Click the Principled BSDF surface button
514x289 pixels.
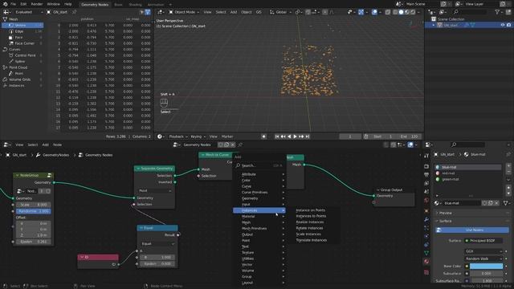pyautogui.click(x=483, y=241)
